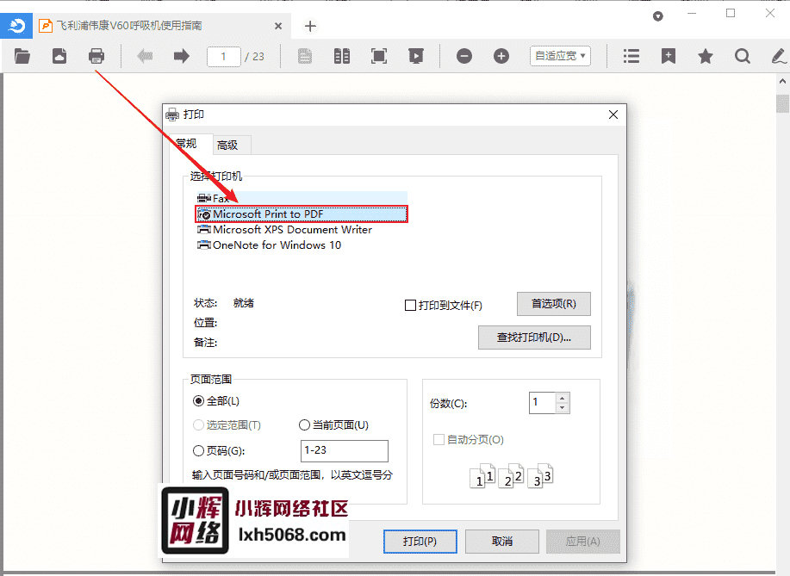Start slideshow presentation icon
Viewport: 790px width, 576px height.
click(x=415, y=56)
